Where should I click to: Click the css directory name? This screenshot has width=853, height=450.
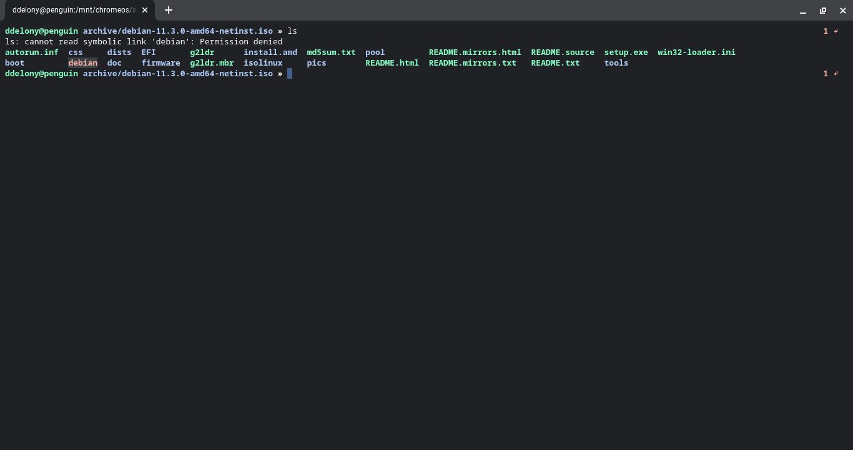(76, 52)
